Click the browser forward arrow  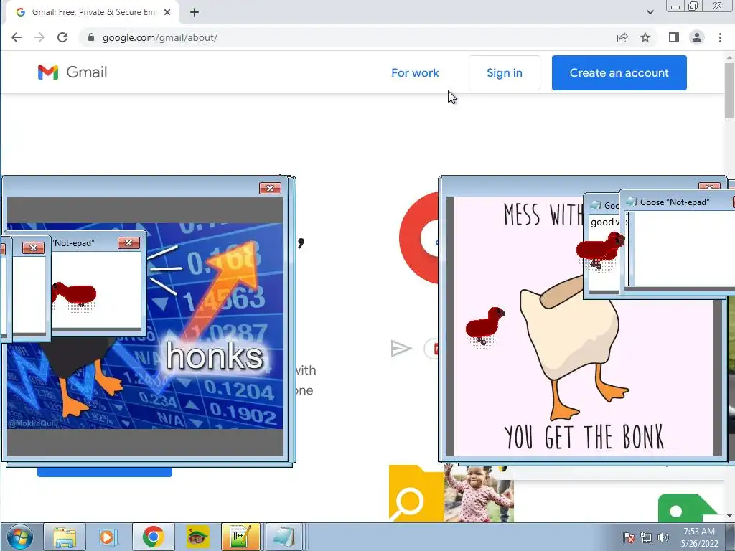click(x=39, y=37)
